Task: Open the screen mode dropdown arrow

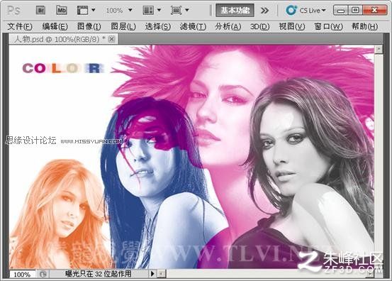Action: click(187, 10)
